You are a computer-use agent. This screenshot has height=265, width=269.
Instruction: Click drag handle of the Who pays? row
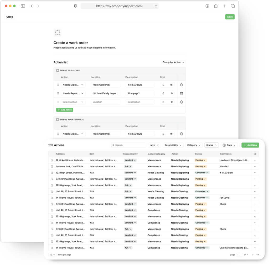[58, 93]
